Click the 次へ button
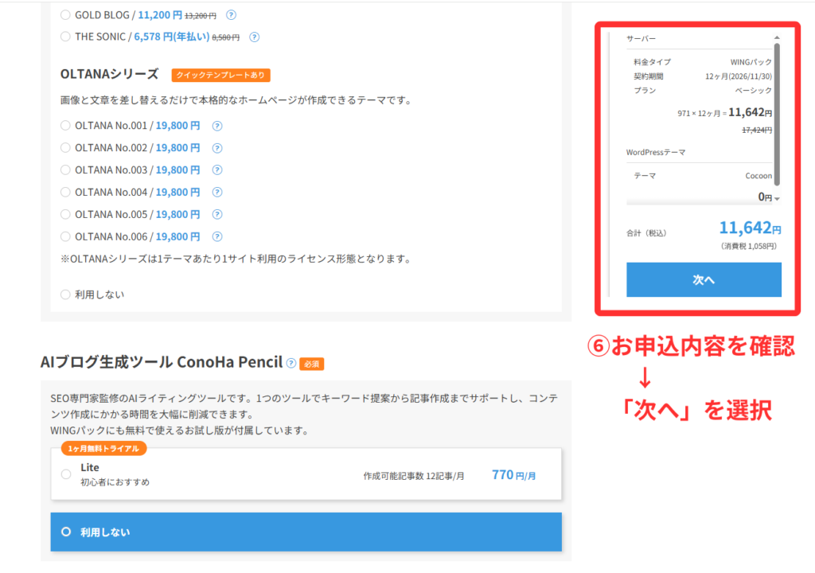The image size is (815, 573). [704, 279]
